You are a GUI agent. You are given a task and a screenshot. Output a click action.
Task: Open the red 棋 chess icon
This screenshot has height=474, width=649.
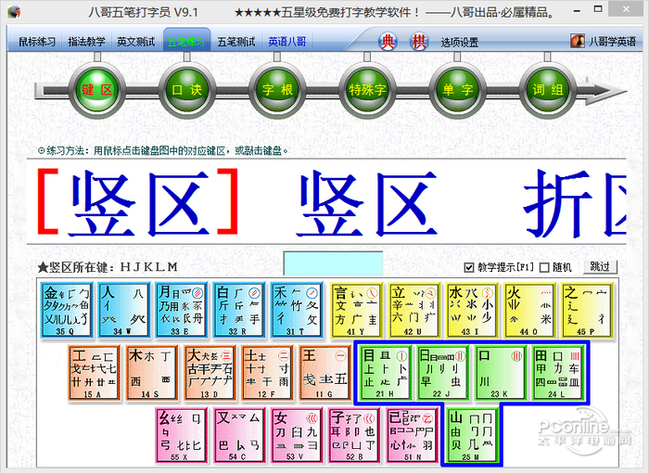(419, 42)
